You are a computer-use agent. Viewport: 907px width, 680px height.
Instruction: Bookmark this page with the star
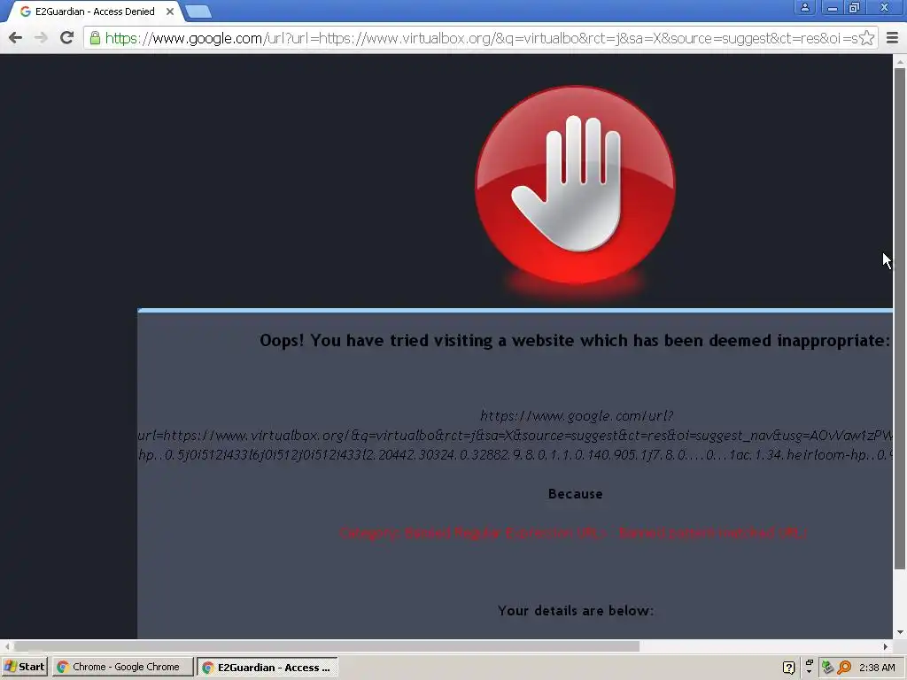[866, 38]
